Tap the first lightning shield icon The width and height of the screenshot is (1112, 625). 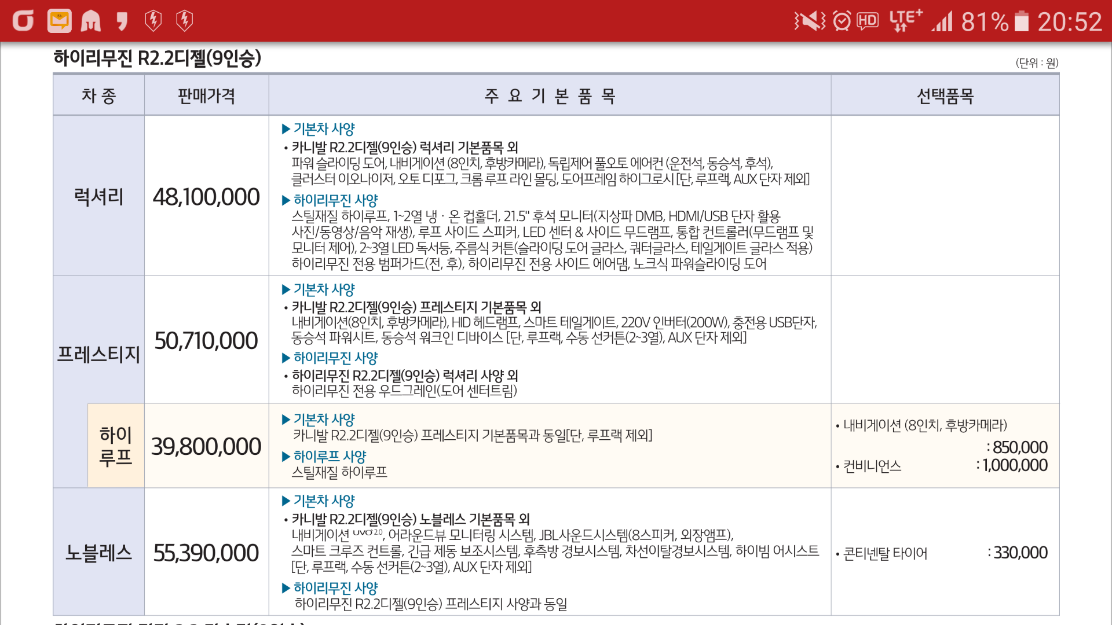coord(153,21)
